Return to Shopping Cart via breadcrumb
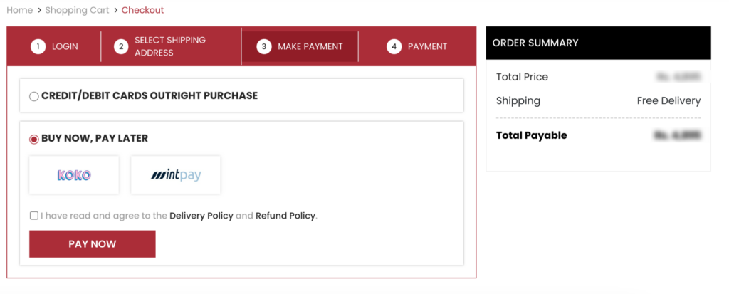The height and width of the screenshot is (294, 729). [x=77, y=10]
